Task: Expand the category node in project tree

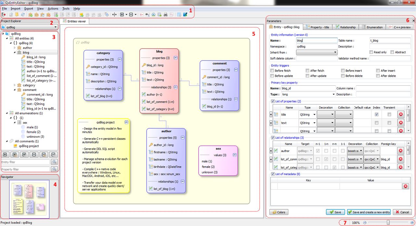Action: pyautogui.click(x=15, y=85)
